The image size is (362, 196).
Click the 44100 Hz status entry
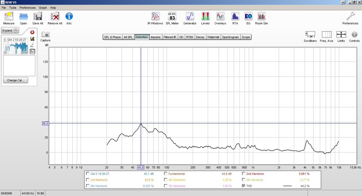[x=28, y=193]
